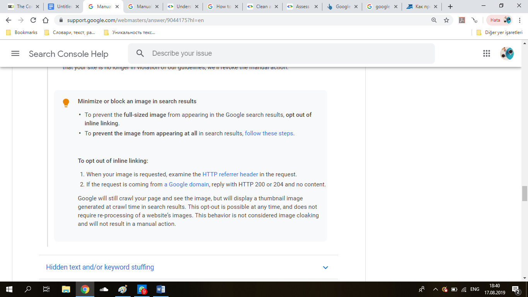Open SoundCloud app from the taskbar
Image resolution: width=528 pixels, height=297 pixels.
pyautogui.click(x=104, y=289)
